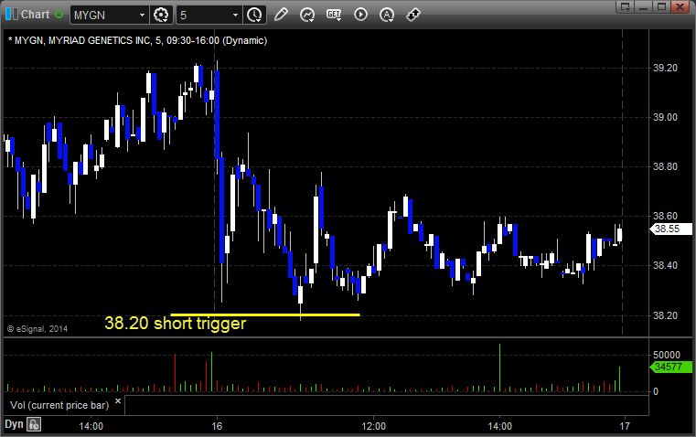The width and height of the screenshot is (696, 437).
Task: Close the Vol study with X
Action: 118,401
